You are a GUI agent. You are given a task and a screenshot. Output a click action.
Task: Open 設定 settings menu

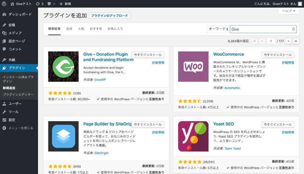coord(19,120)
